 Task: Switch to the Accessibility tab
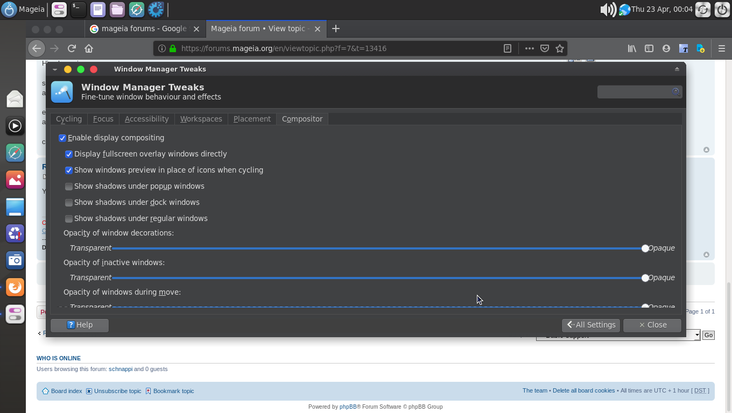coord(147,119)
